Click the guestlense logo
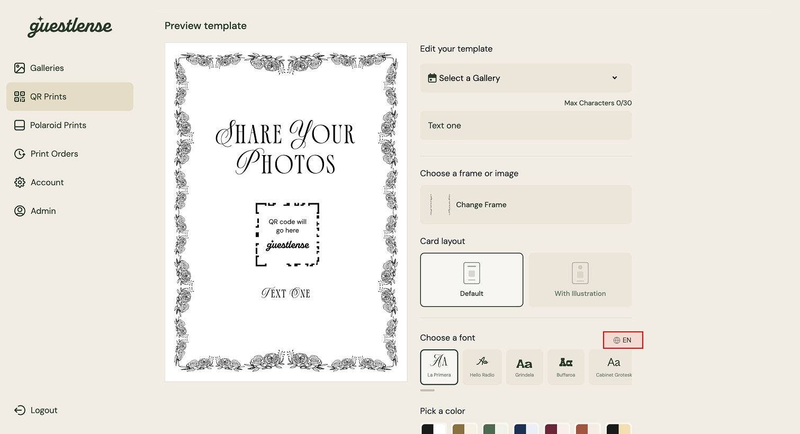The width and height of the screenshot is (800, 434). (x=70, y=26)
